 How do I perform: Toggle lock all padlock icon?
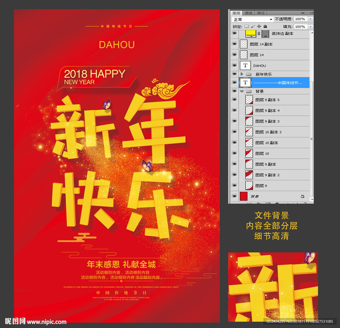[x=265, y=27]
